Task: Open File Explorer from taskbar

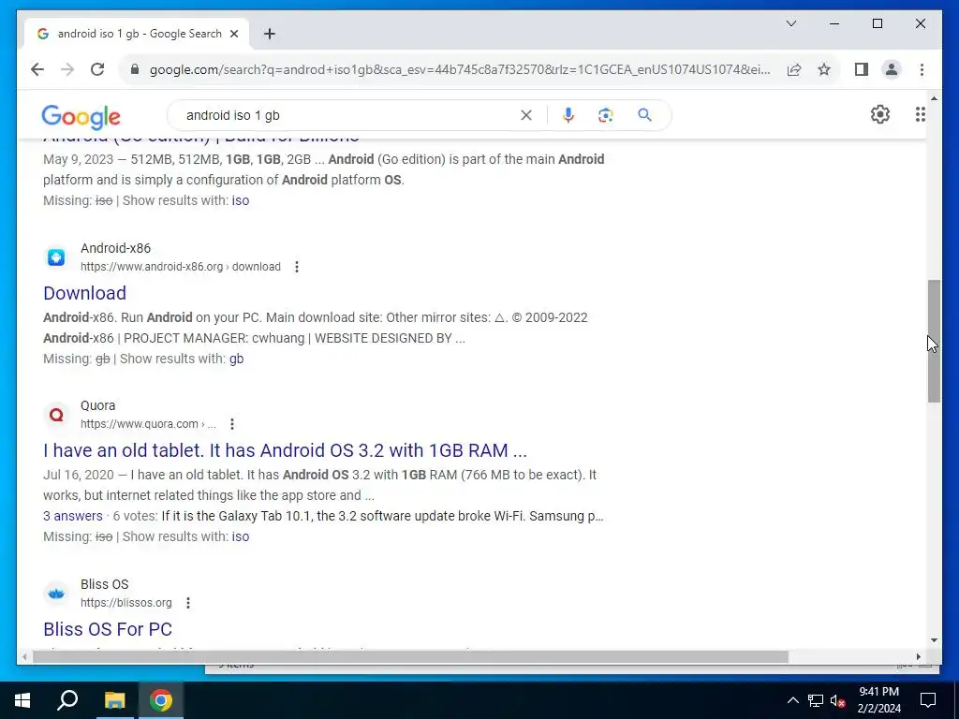Action: tap(114, 700)
